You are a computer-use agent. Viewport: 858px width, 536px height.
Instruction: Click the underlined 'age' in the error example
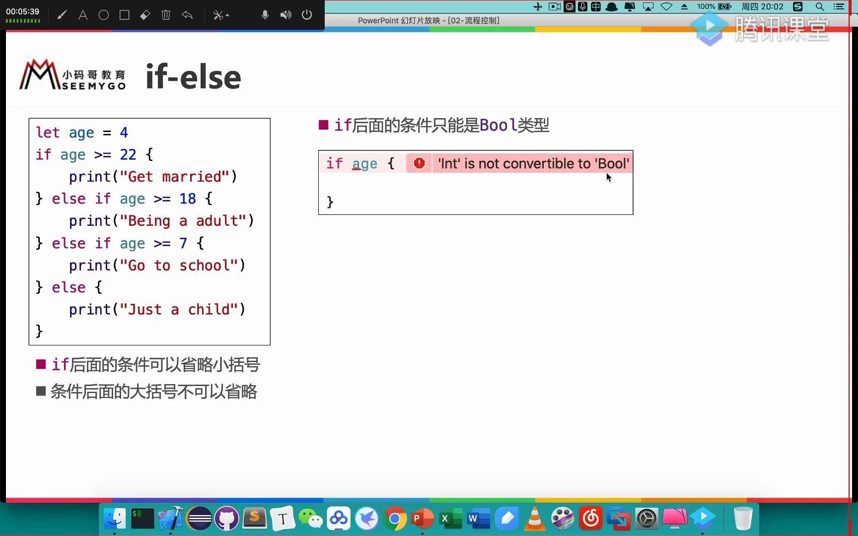(364, 164)
